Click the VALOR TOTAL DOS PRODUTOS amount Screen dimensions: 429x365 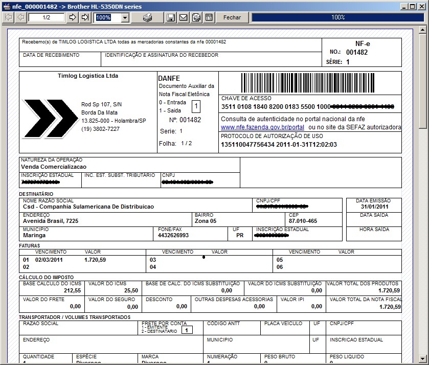pos(389,290)
